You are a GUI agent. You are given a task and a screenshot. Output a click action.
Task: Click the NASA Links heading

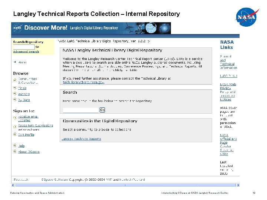[227, 44]
